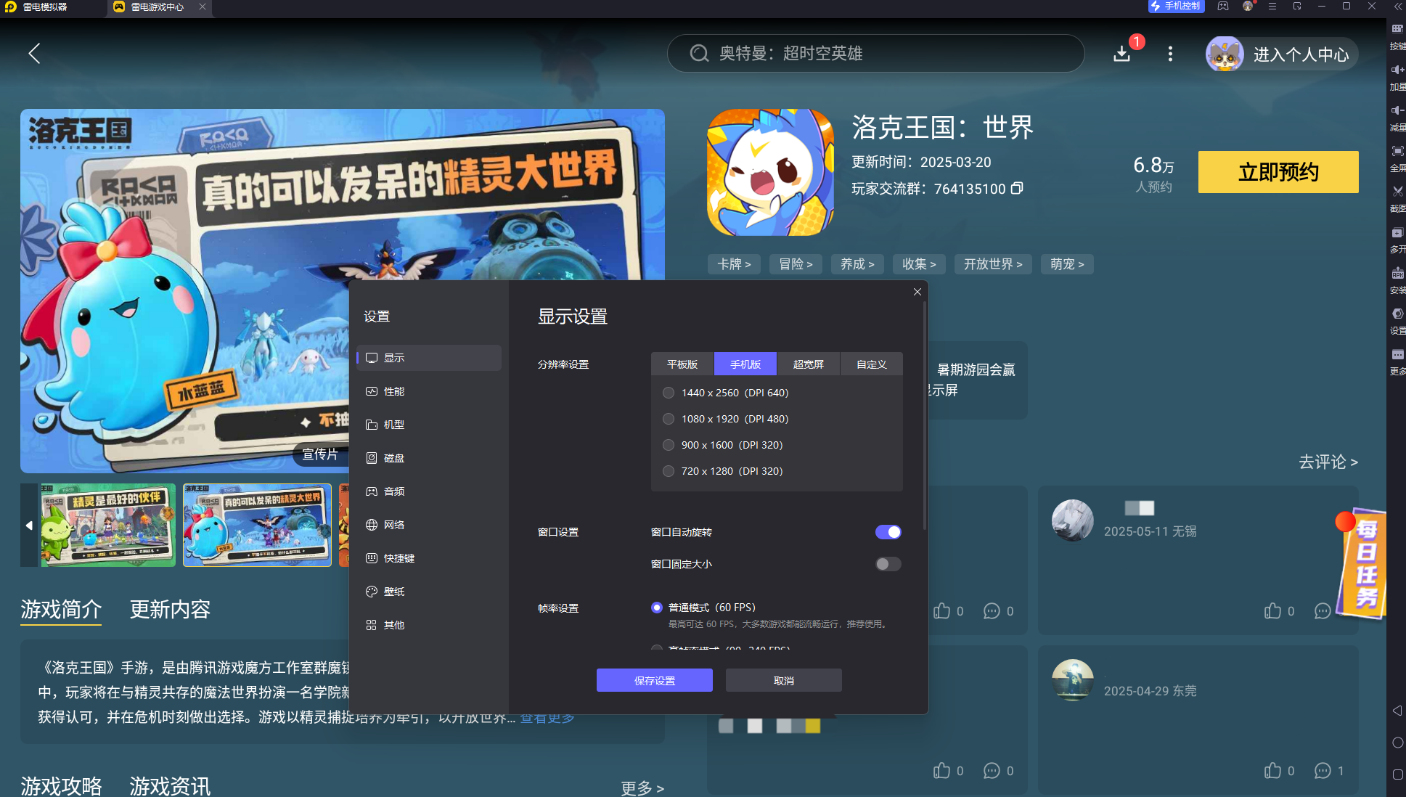Open 壁纸 settings section
Viewport: 1406px width, 797px height.
click(429, 592)
